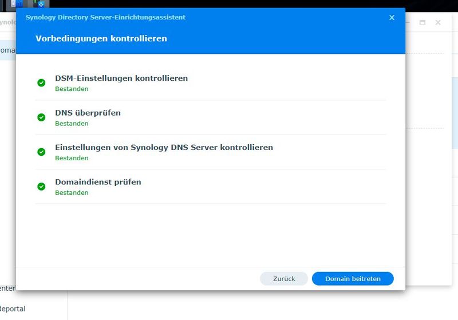Viewport: 458px width, 320px height.
Task: Click the Vorbedingungen kontrollieren title
Action: pyautogui.click(x=101, y=38)
